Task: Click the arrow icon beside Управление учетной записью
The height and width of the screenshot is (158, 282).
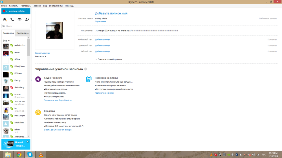Action: [x=86, y=69]
